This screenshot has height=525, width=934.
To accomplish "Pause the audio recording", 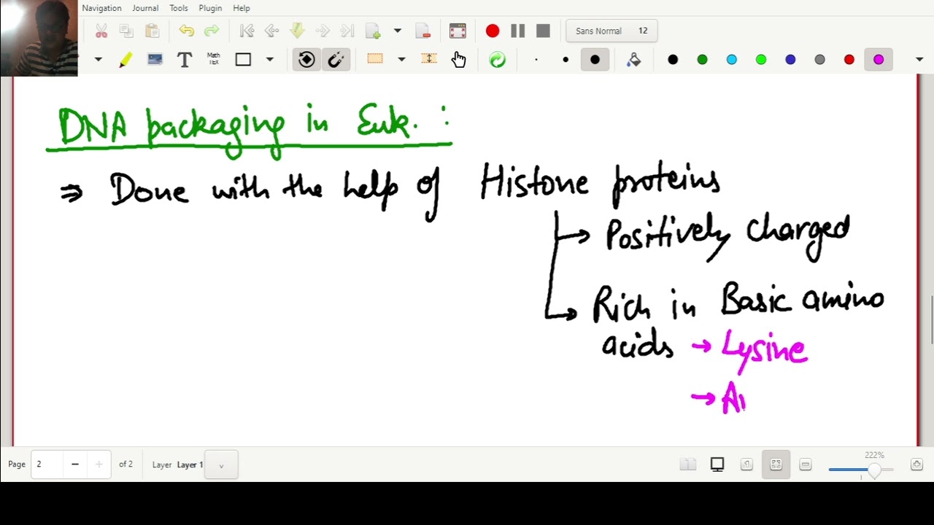I will pyautogui.click(x=518, y=31).
